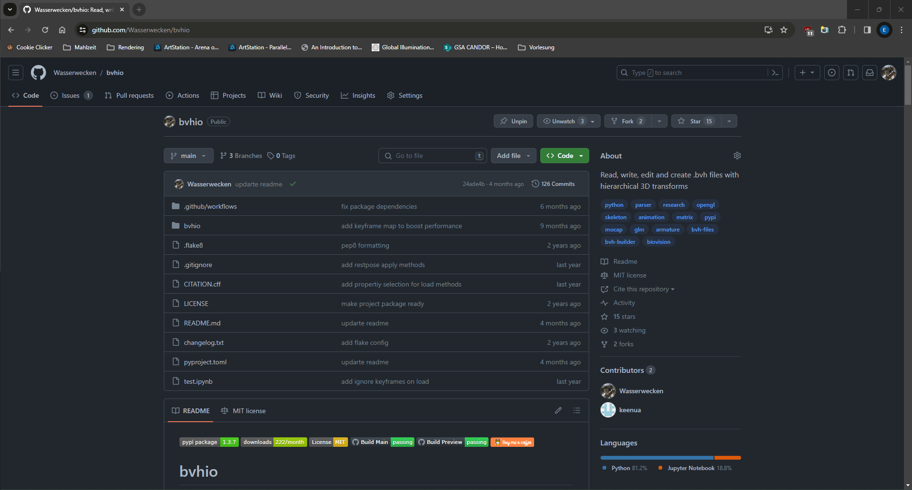Open the main branch selector
Image resolution: width=912 pixels, height=490 pixels.
[188, 156]
